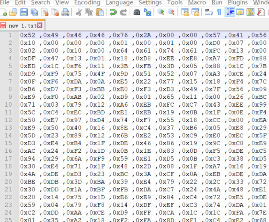This screenshot has height=222, width=269.
Task: Click value 0xCC on line 12
Action: click(213, 120)
